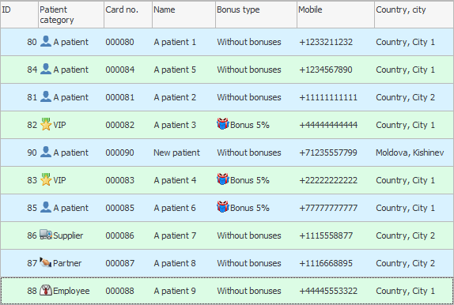Viewport: 454px width, 305px height.
Task: Click card number 000083
Action: (119, 180)
